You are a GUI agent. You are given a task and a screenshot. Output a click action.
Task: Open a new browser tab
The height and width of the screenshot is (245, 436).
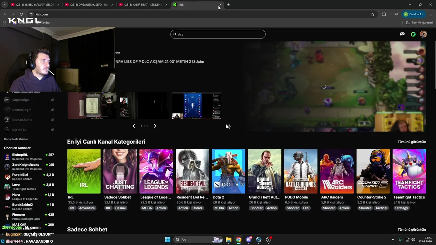coord(228,5)
